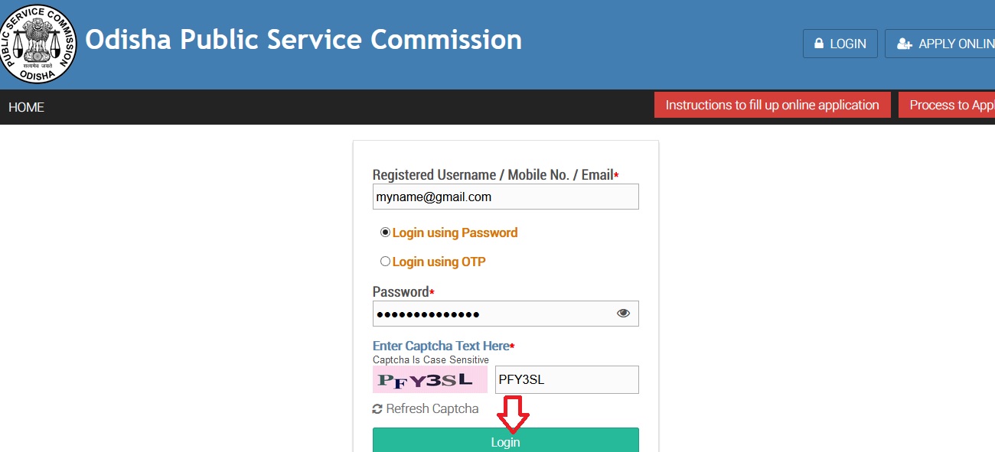Click the Odisha Public Service Commission title

point(303,39)
